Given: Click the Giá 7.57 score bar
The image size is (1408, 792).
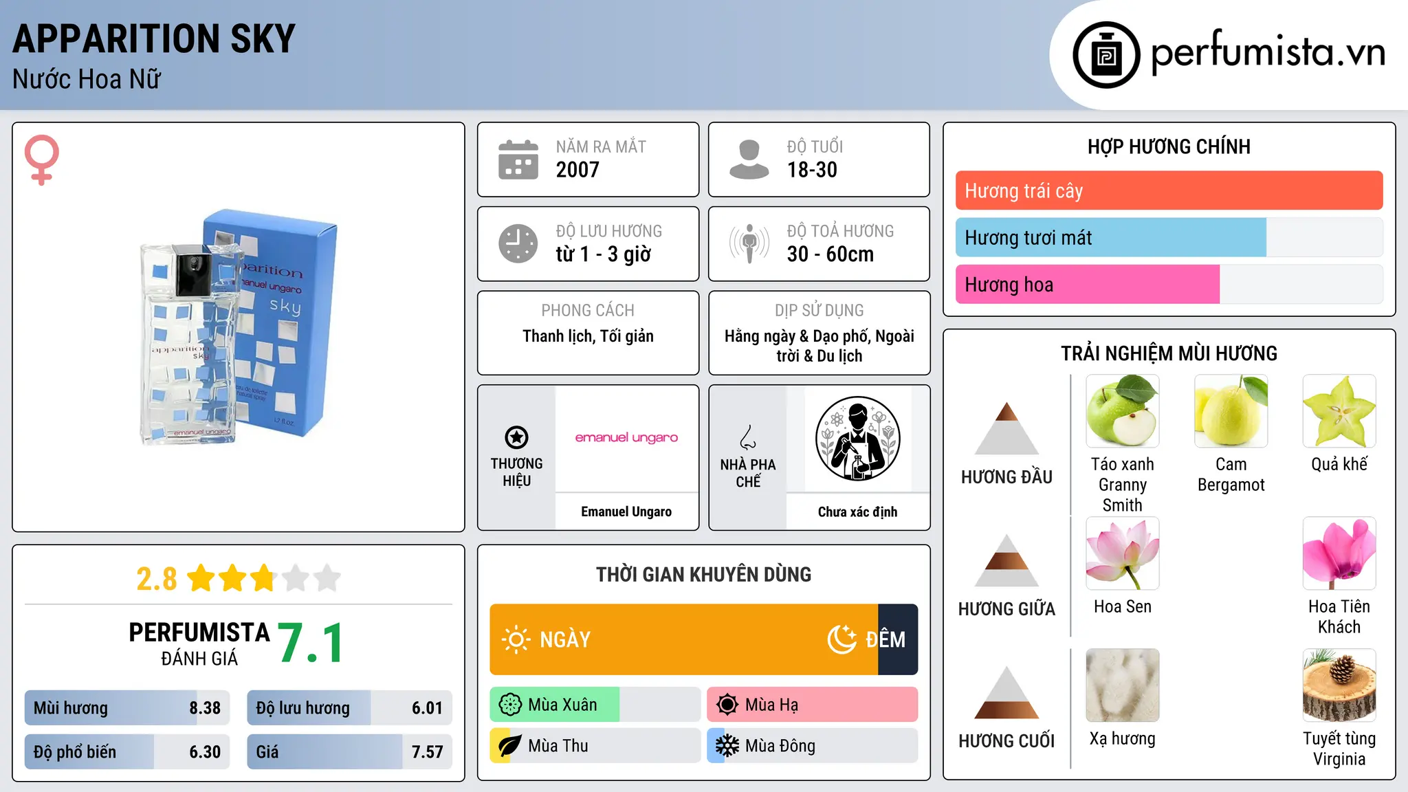Looking at the screenshot, I should pos(349,751).
